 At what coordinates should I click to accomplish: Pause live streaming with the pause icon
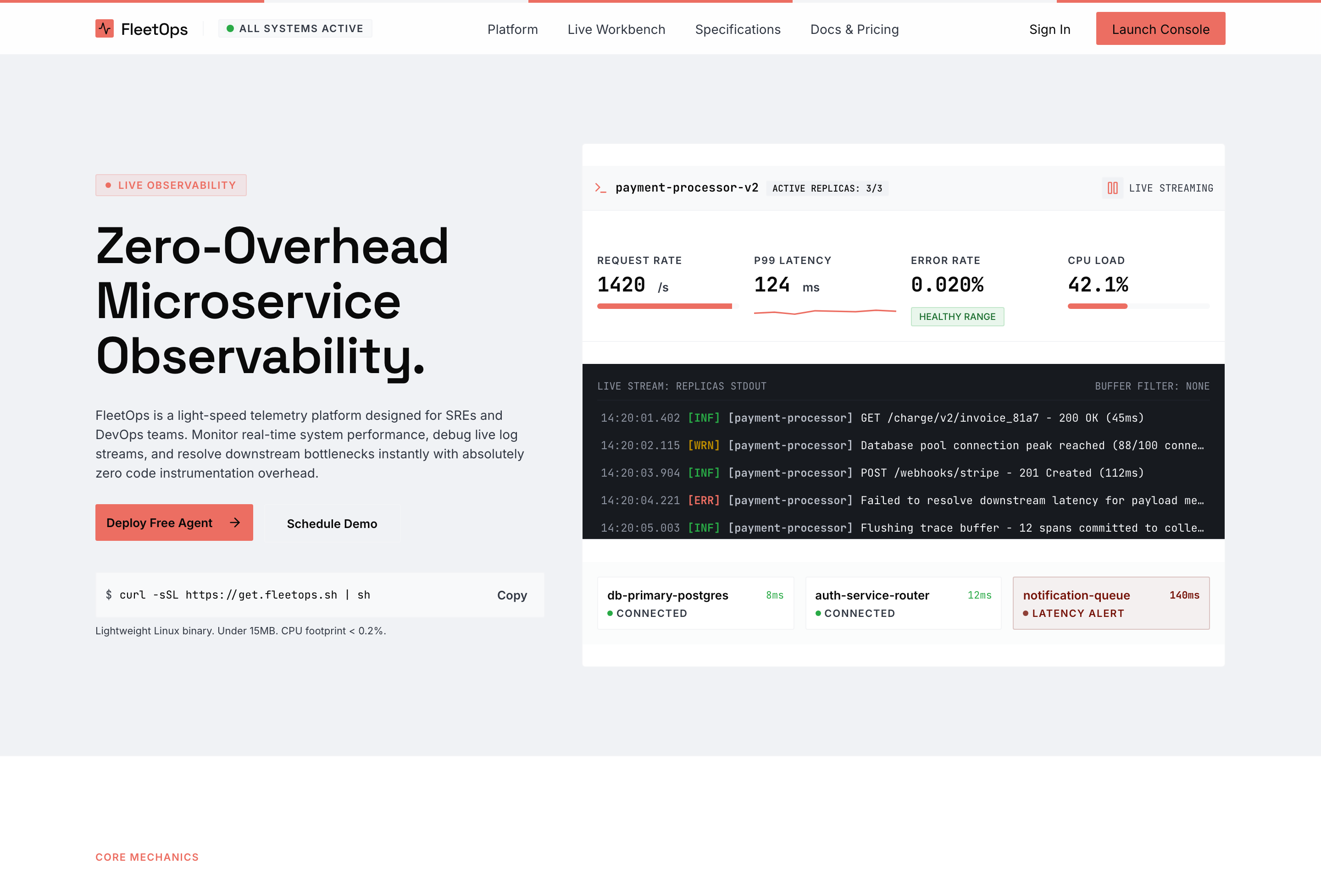pos(1112,188)
